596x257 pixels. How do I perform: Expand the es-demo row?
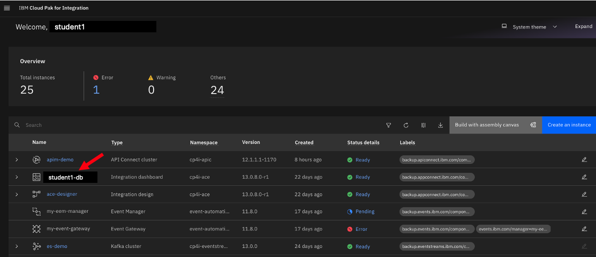tap(17, 246)
